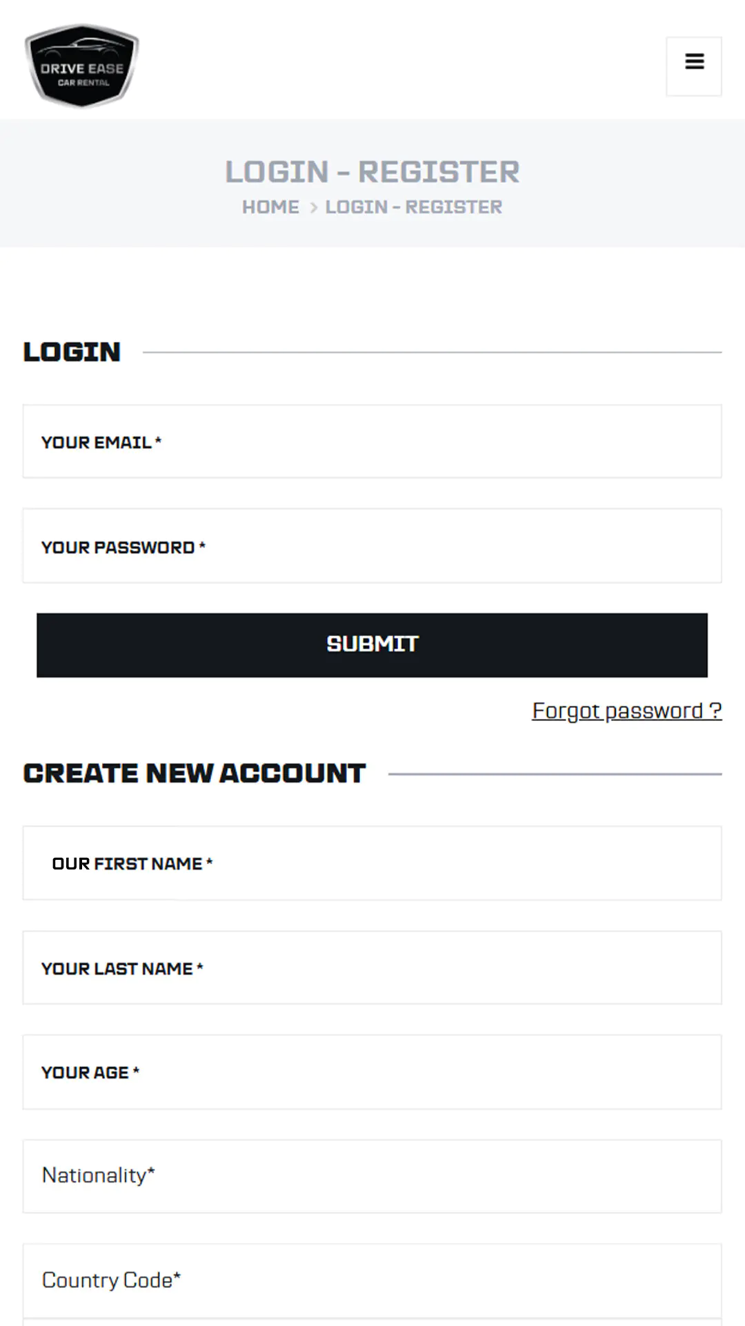The width and height of the screenshot is (745, 1326).
Task: Open the hamburger menu
Action: coord(694,62)
